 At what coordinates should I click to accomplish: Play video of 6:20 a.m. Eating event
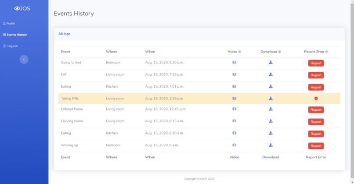[234, 133]
